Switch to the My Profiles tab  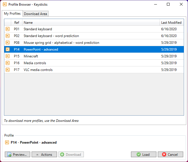[12, 14]
